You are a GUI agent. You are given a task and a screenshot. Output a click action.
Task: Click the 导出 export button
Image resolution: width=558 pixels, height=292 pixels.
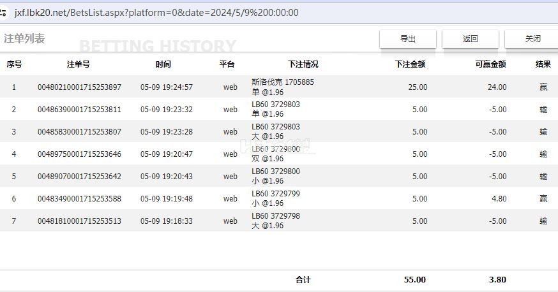[x=408, y=39]
